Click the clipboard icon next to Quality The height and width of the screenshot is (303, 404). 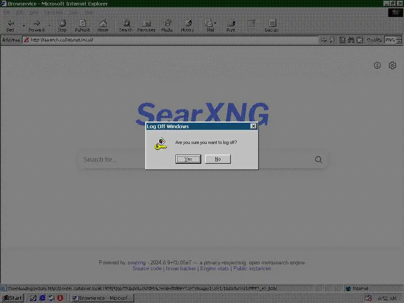360,40
